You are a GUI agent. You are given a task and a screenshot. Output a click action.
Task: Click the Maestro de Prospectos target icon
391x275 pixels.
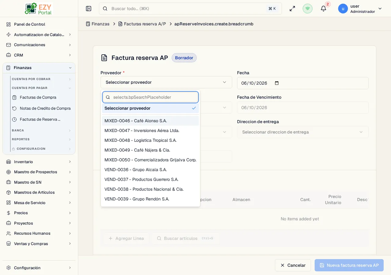[9, 172]
